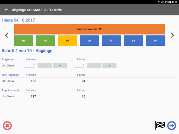179x134 pixels.
Task: Edit the Hennen Abgänge value 3
Action: (30, 65)
